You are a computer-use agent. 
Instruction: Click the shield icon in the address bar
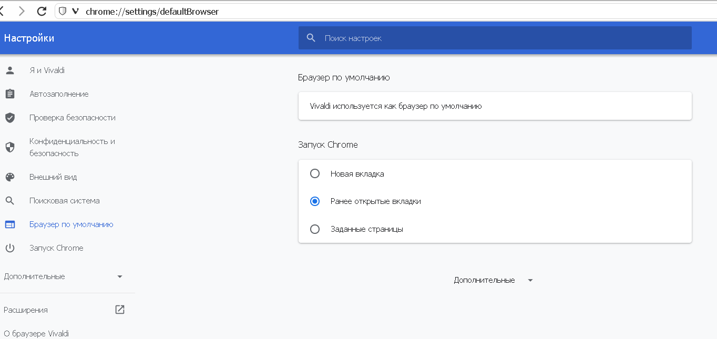(x=63, y=11)
